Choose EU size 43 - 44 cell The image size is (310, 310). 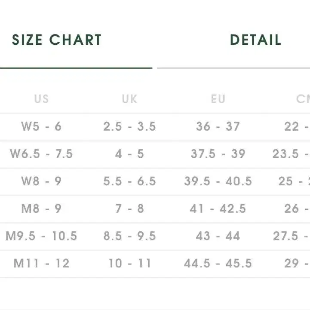218,236
